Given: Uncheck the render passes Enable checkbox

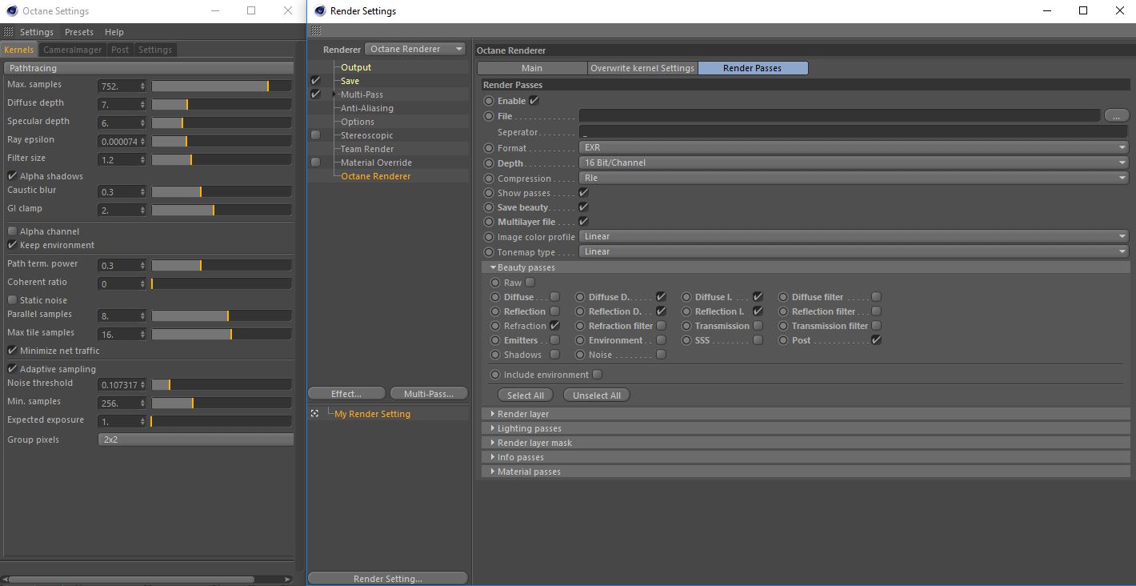Looking at the screenshot, I should pyautogui.click(x=534, y=101).
